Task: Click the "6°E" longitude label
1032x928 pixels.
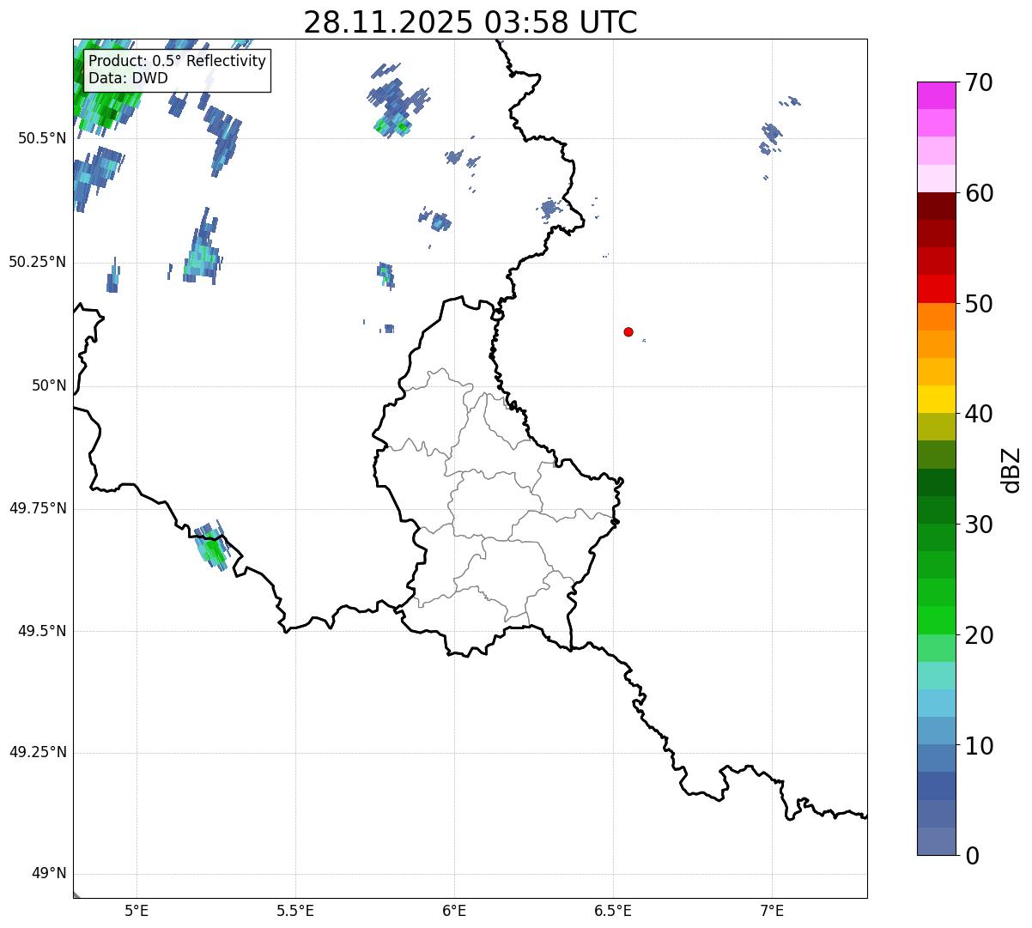Action: 454,910
